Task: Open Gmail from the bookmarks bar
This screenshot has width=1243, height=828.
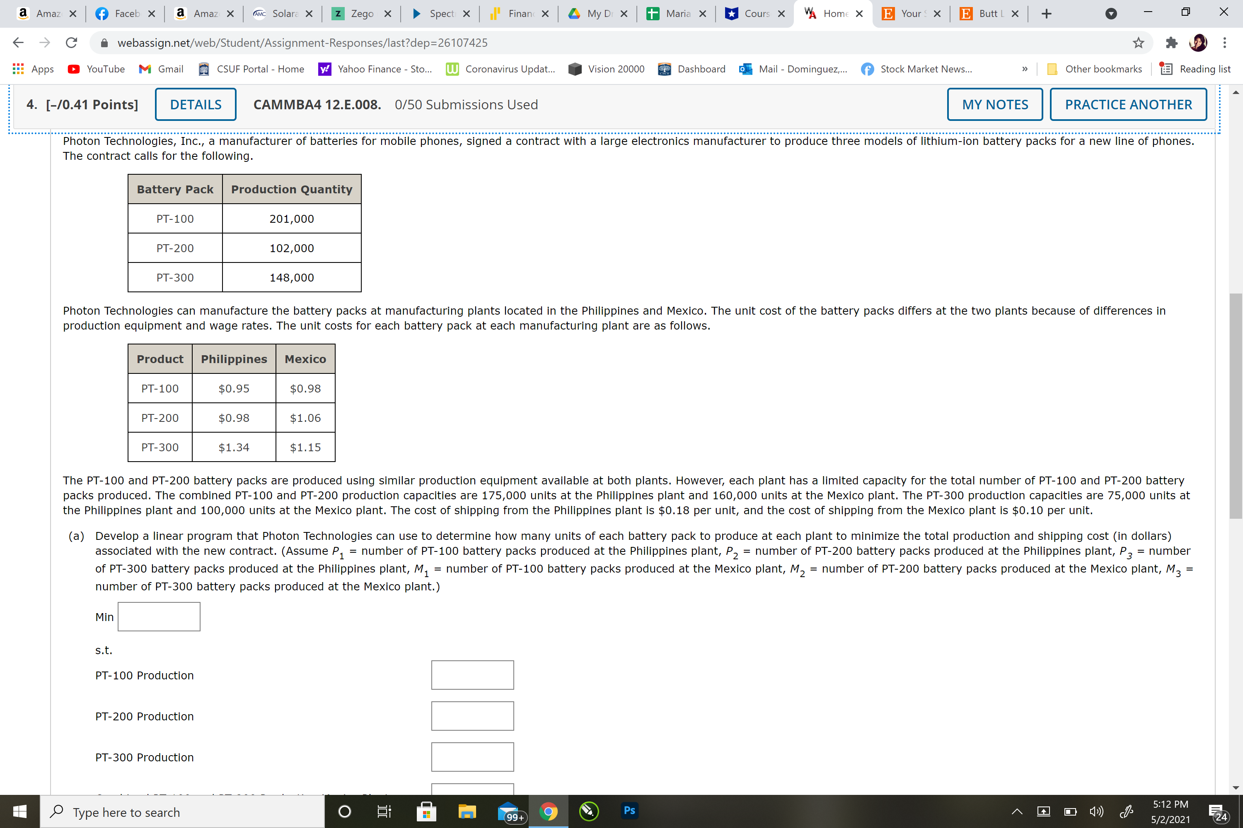Action: coord(161,69)
